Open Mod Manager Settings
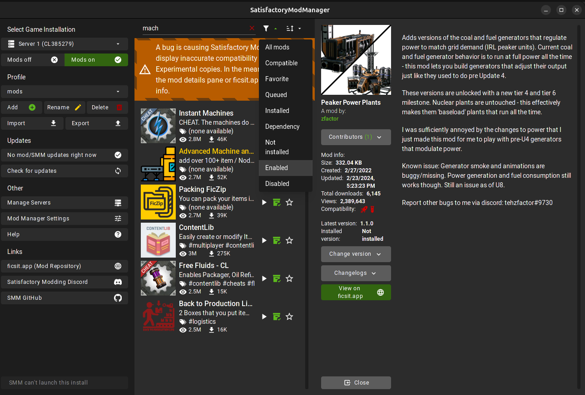The height and width of the screenshot is (395, 585). [64, 219]
